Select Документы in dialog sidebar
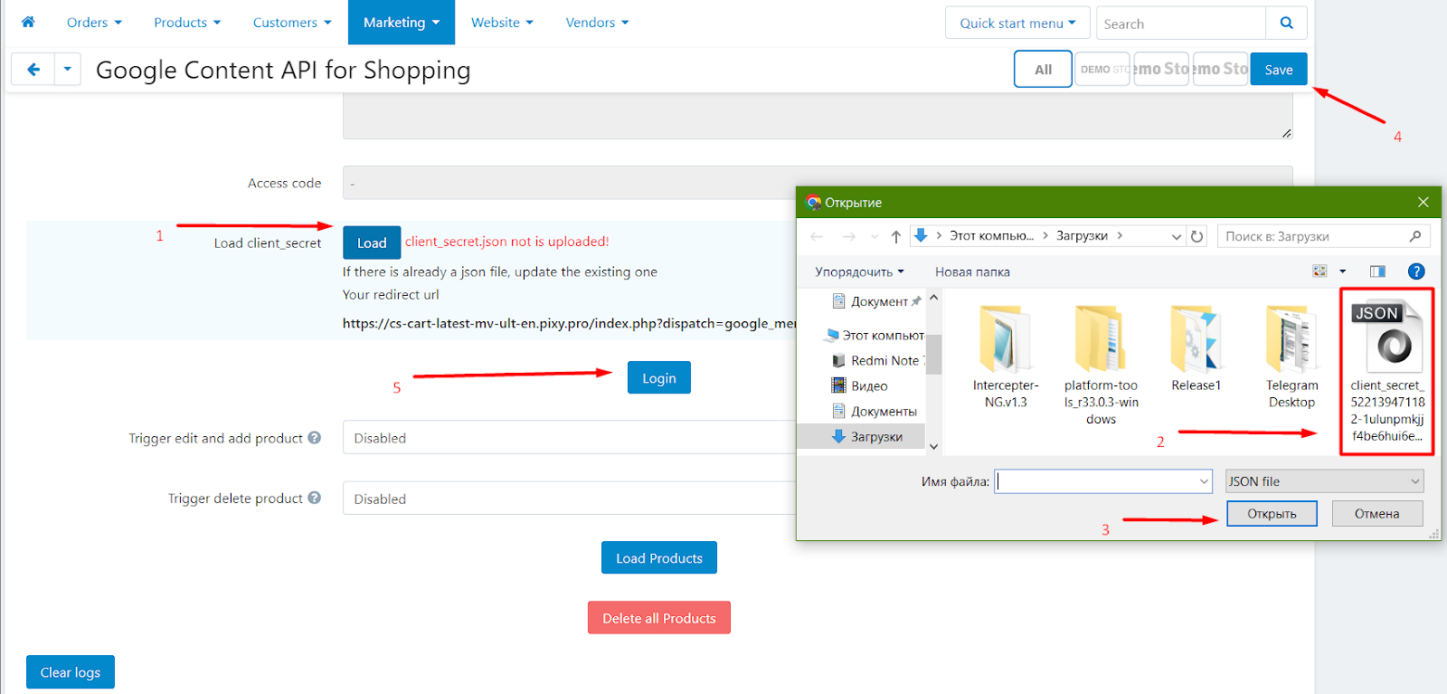 [x=874, y=411]
